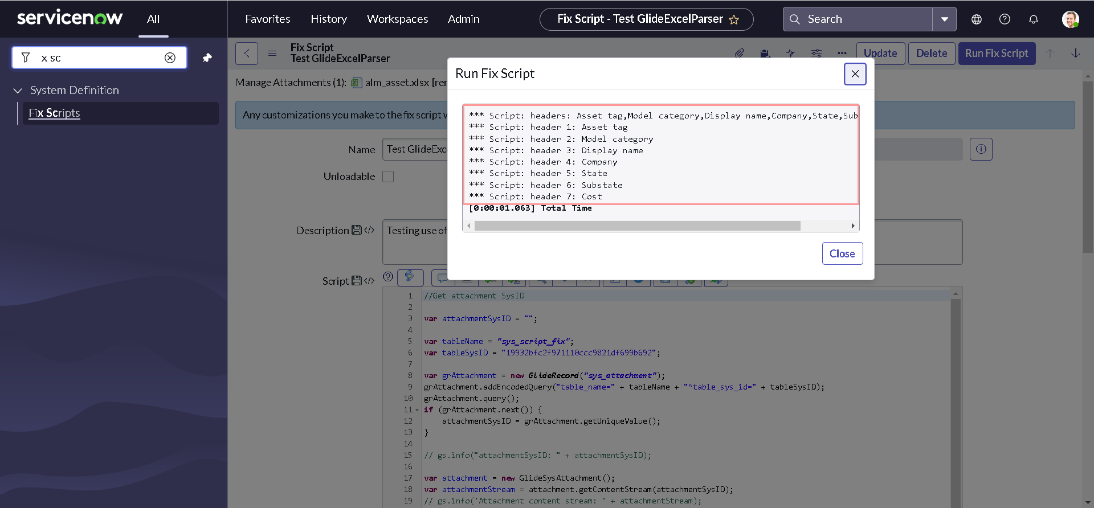
Task: Click the Fix Script title pill text
Action: pos(640,19)
